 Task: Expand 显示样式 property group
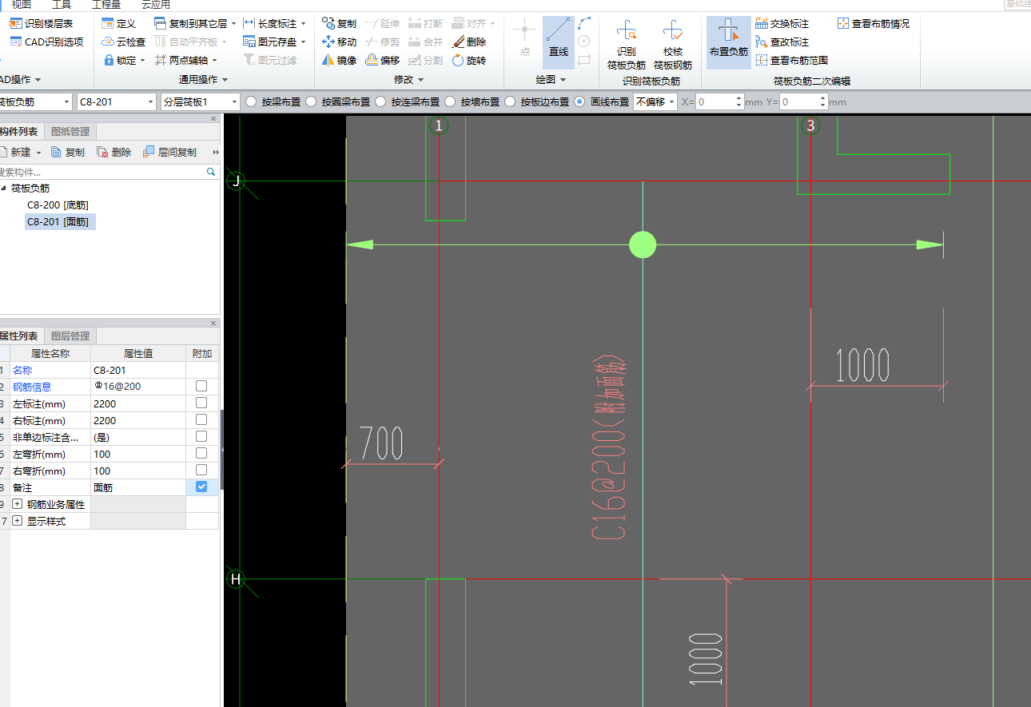(x=18, y=521)
